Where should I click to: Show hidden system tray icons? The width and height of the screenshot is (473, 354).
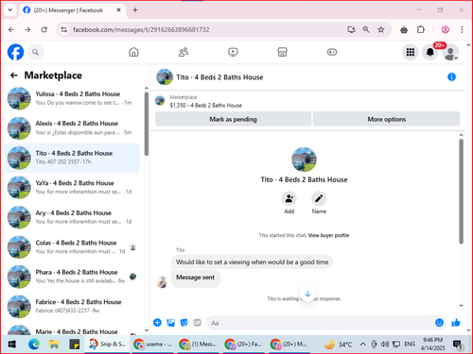(x=363, y=345)
